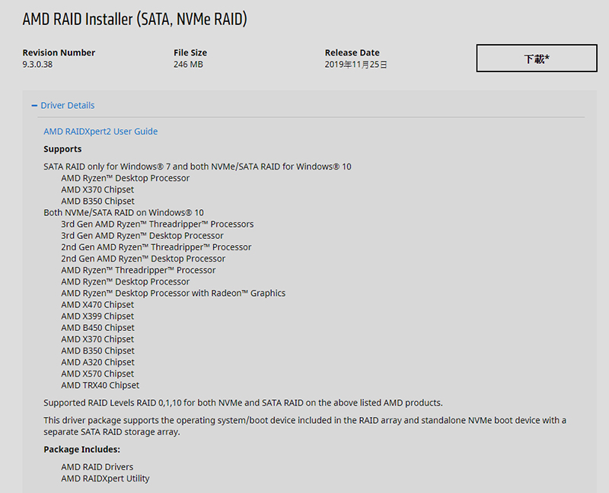
Task: Click AMD TRX40 Chipset entry
Action: point(100,385)
